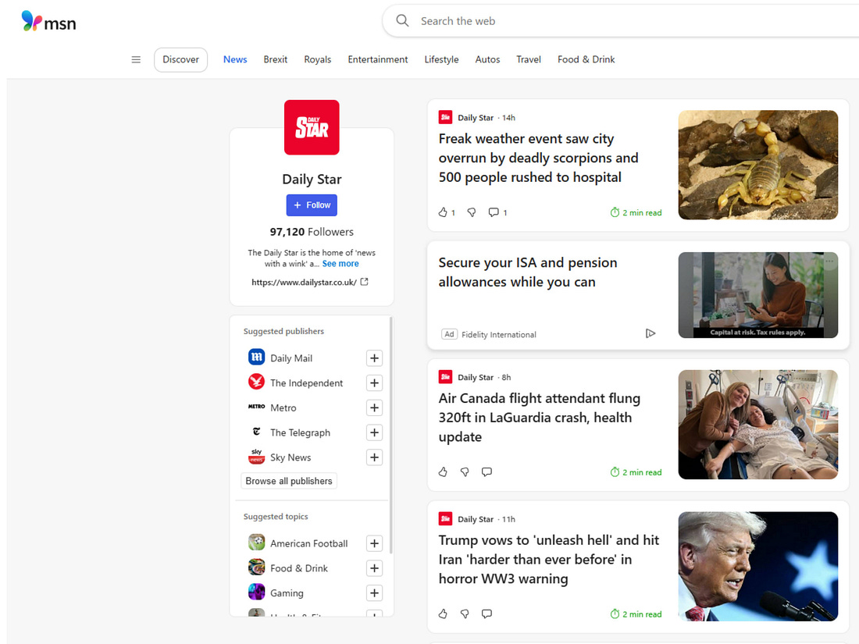Click the Sky News publisher icon

click(256, 456)
